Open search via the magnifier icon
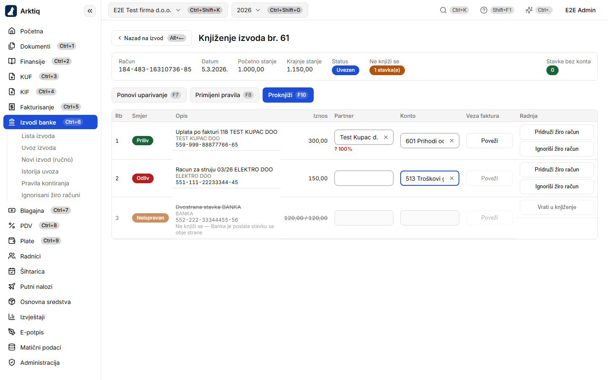The image size is (608, 380). pyautogui.click(x=443, y=10)
